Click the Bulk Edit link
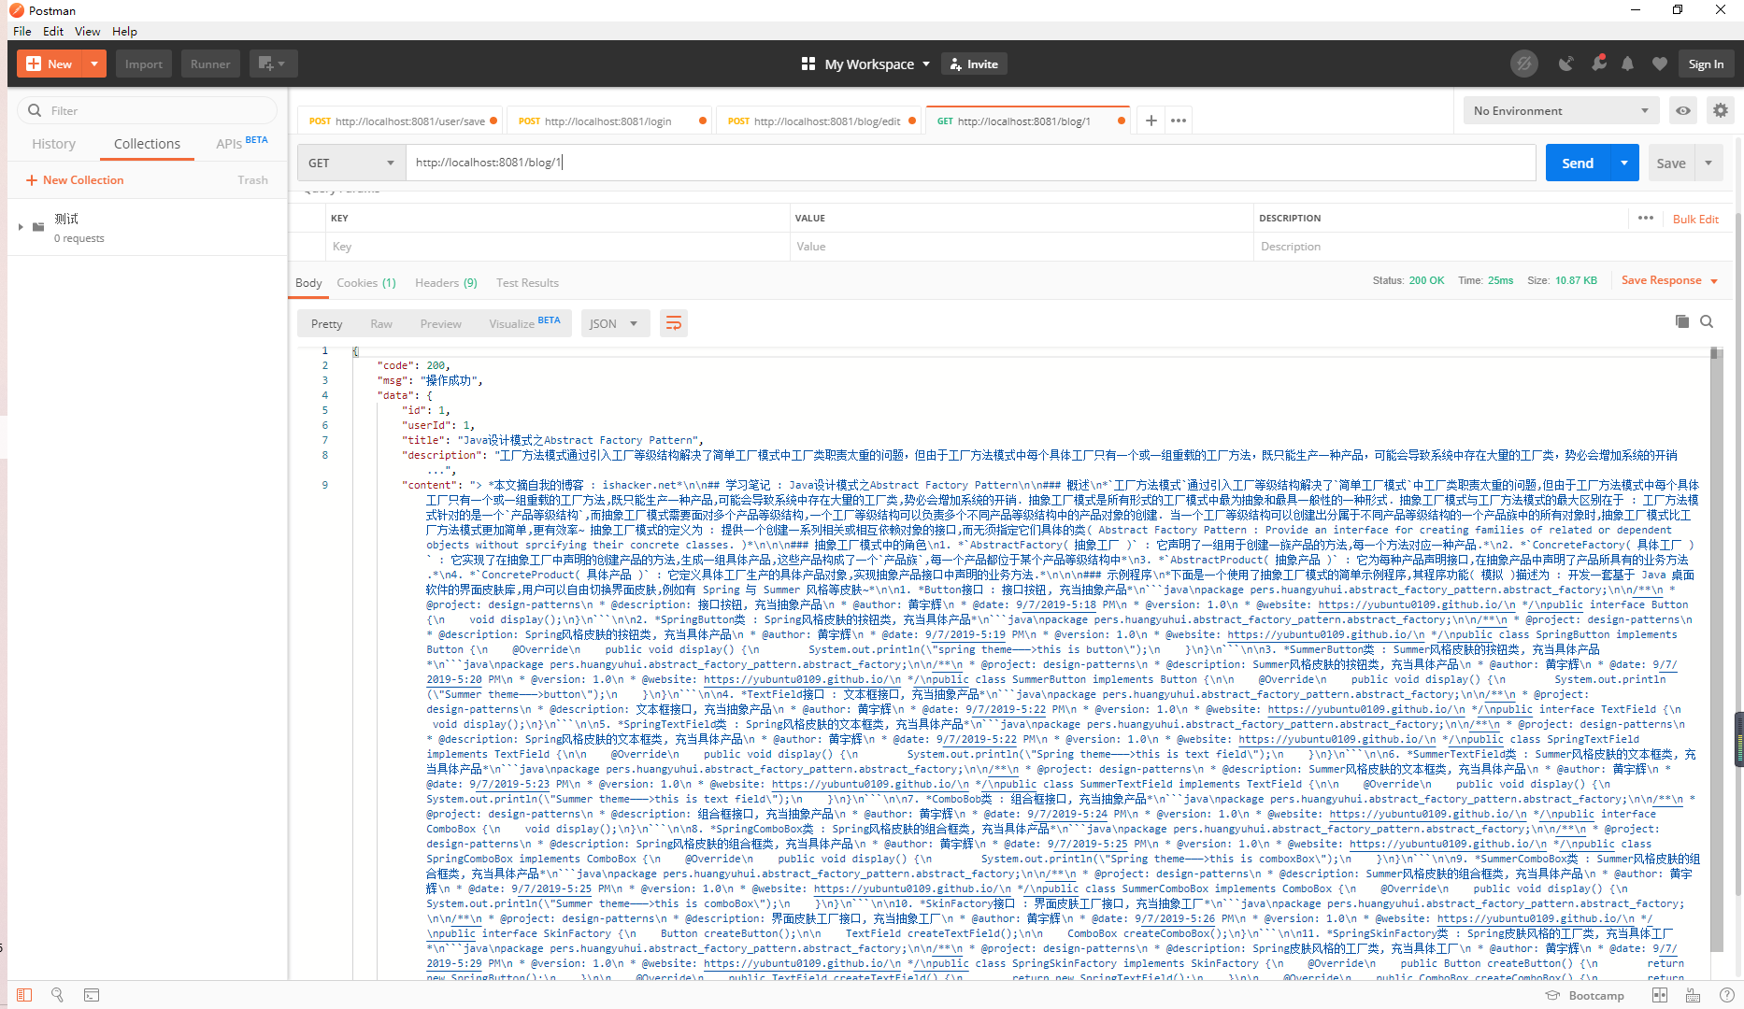This screenshot has width=1744, height=1009. pyautogui.click(x=1695, y=219)
